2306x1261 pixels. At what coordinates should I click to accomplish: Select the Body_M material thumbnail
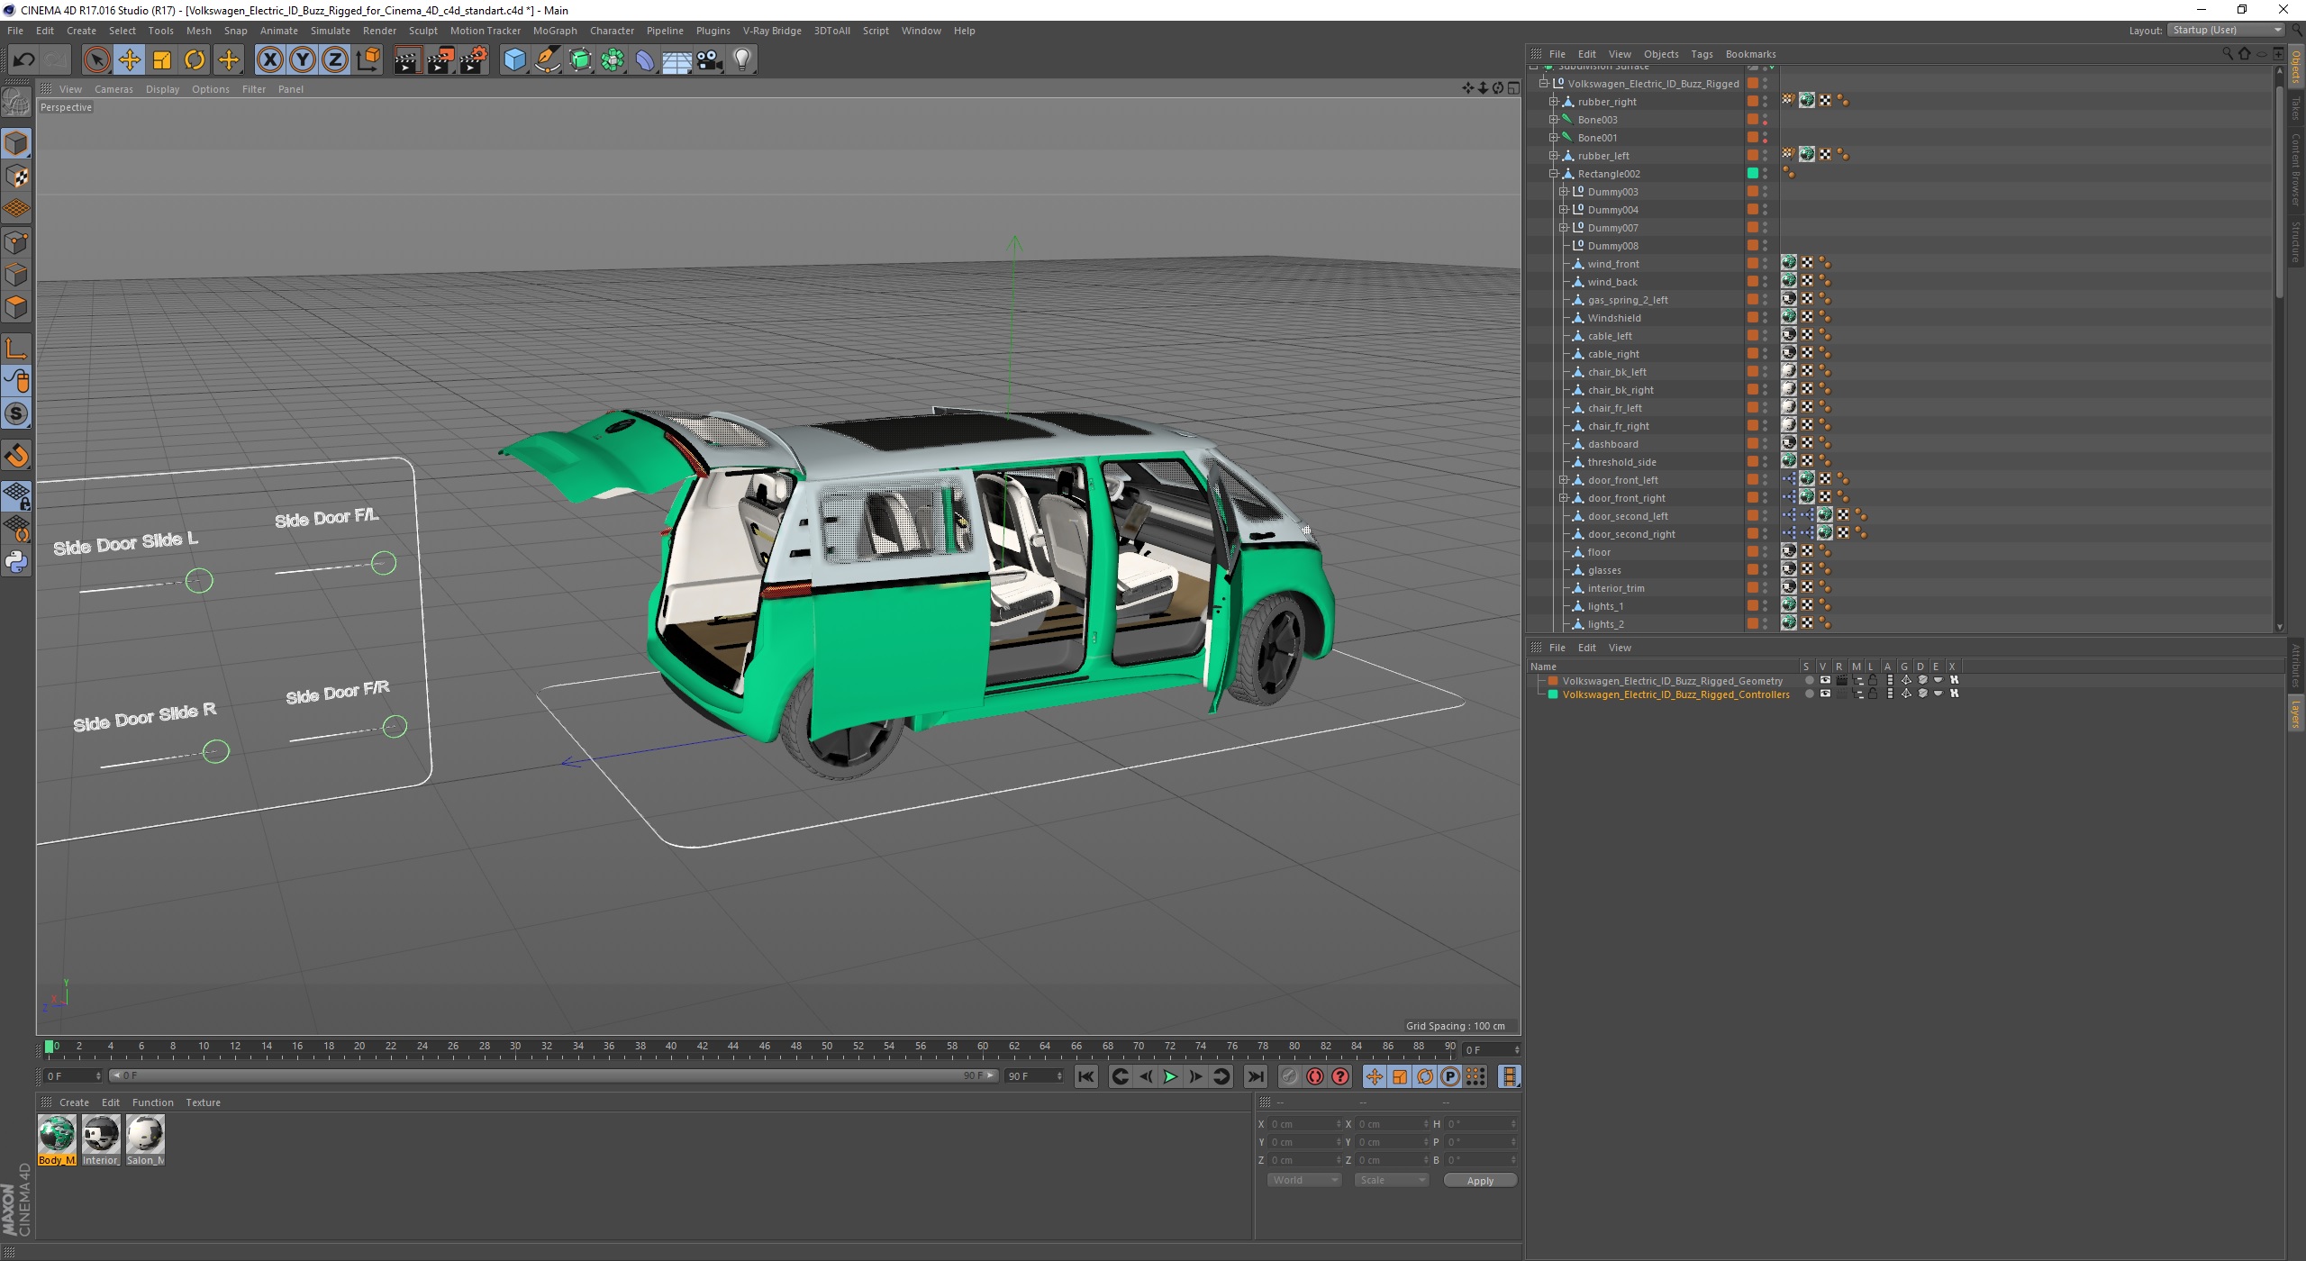[x=57, y=1135]
